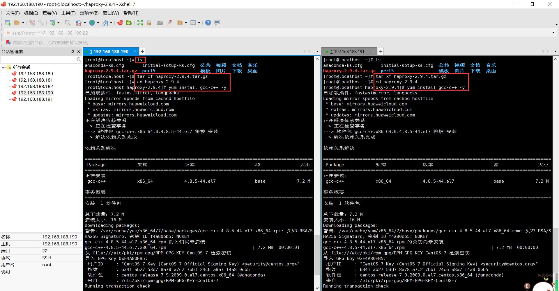
Task: Close the 192.168.188.191 tab
Action: tap(374, 51)
